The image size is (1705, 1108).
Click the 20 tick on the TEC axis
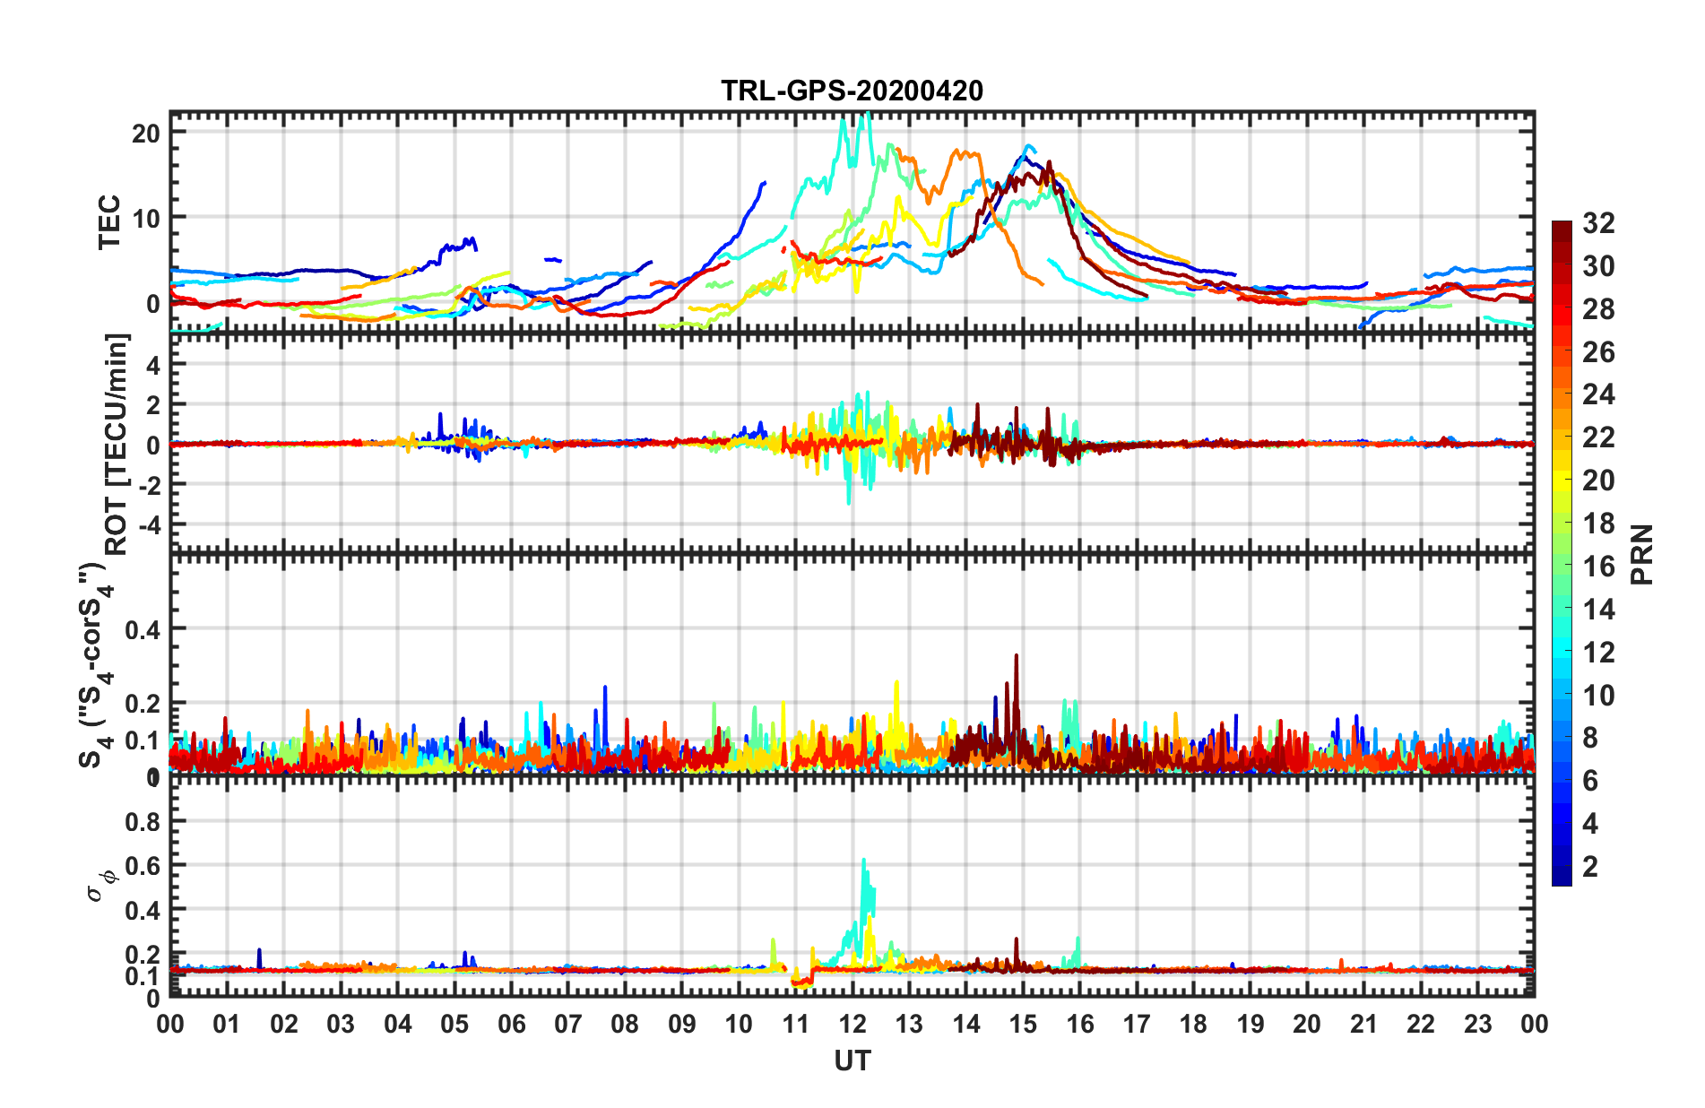[145, 133]
